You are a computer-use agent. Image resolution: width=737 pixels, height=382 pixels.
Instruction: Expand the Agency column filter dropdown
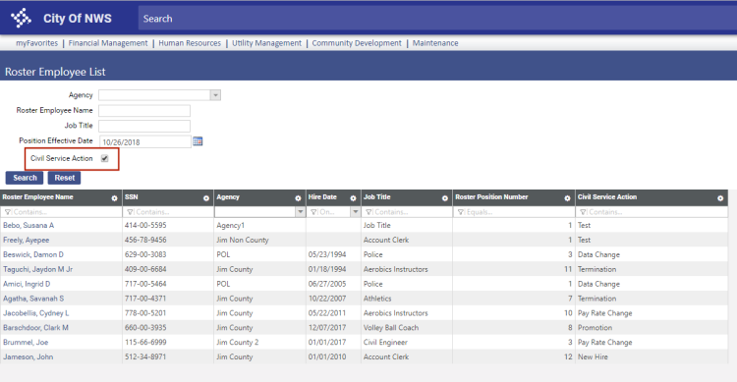tap(300, 212)
